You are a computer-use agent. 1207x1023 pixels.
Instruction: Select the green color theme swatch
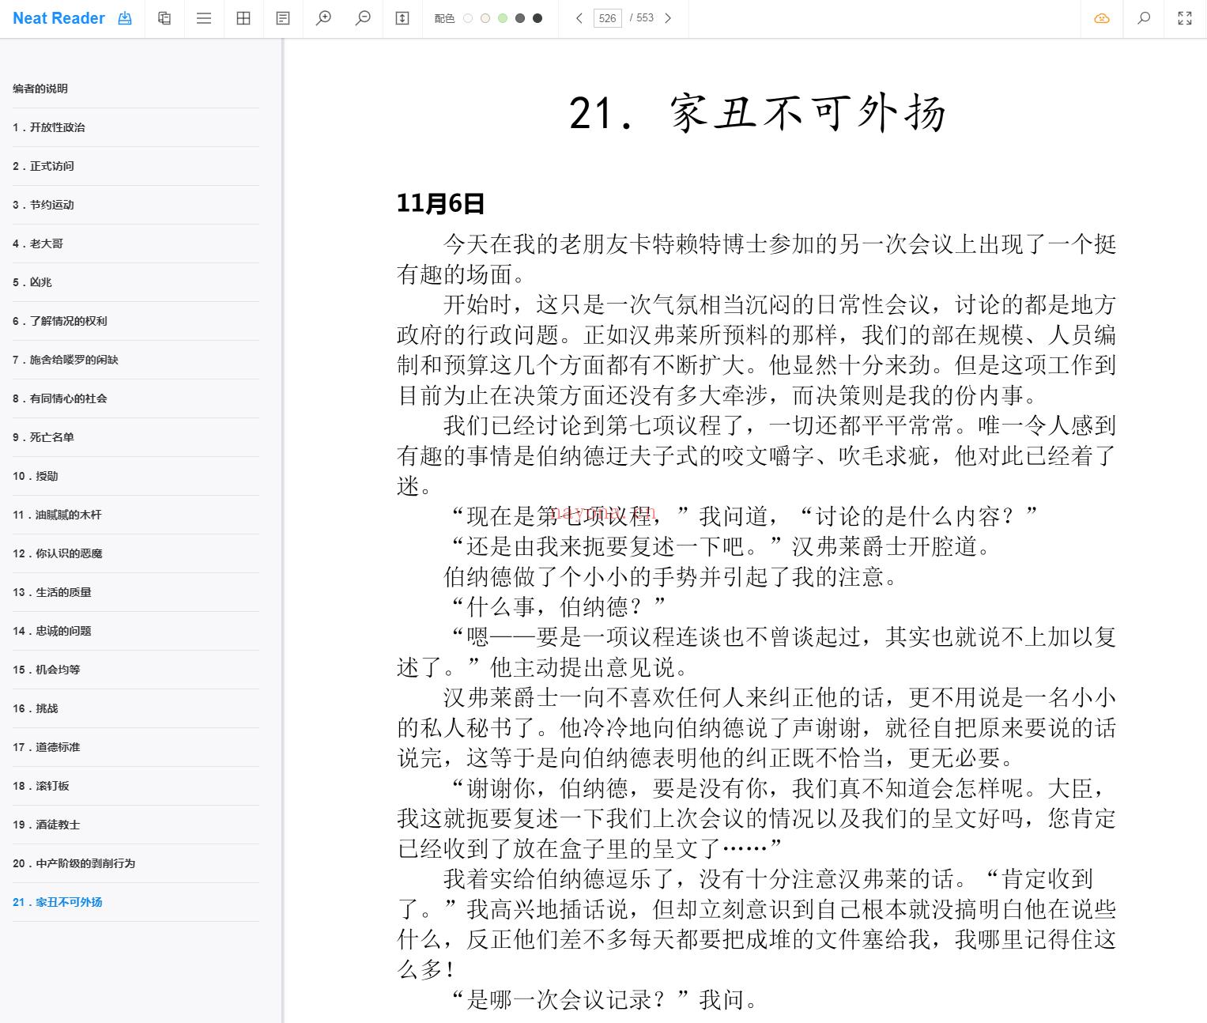tap(503, 18)
